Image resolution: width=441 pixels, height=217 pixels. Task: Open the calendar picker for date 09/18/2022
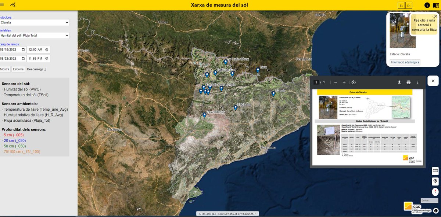pos(23,49)
